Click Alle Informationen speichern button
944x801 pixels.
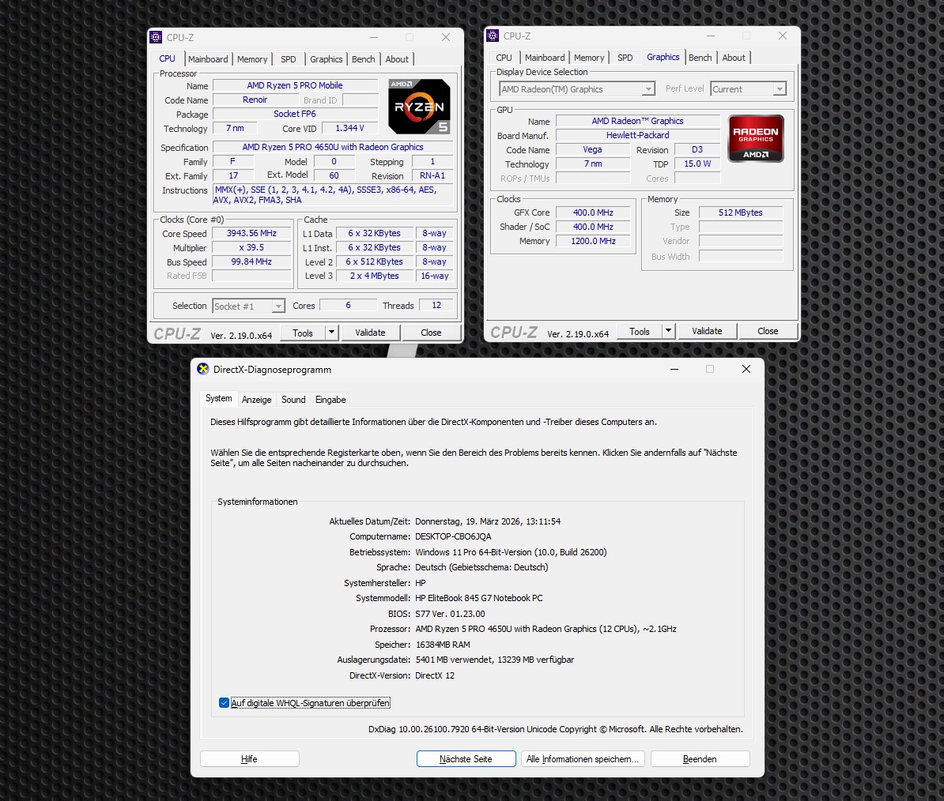pos(583,759)
